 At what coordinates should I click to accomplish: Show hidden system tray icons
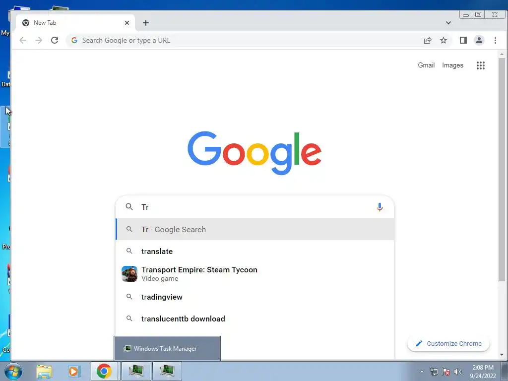[422, 372]
